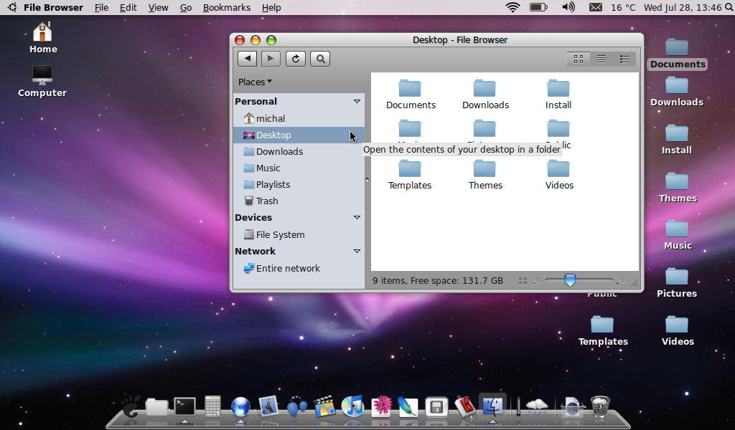735x430 pixels.
Task: Open the File menu
Action: (x=101, y=7)
